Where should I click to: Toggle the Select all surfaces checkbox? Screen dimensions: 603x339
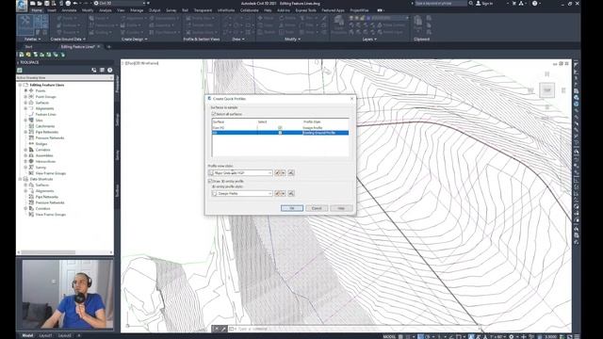point(214,114)
